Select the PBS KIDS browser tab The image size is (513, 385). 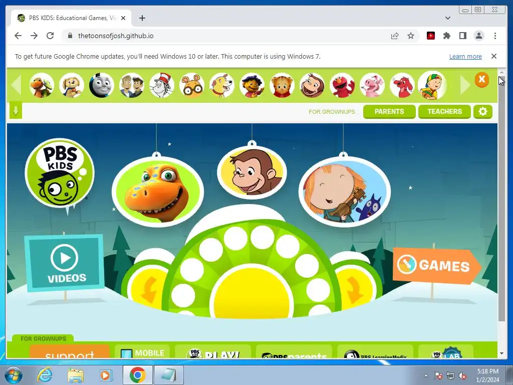click(71, 18)
